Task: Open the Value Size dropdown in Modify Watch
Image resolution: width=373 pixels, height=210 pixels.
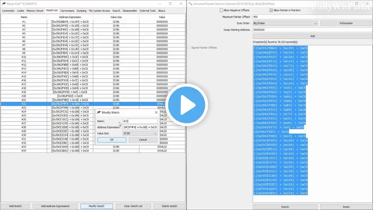Action: (140, 133)
